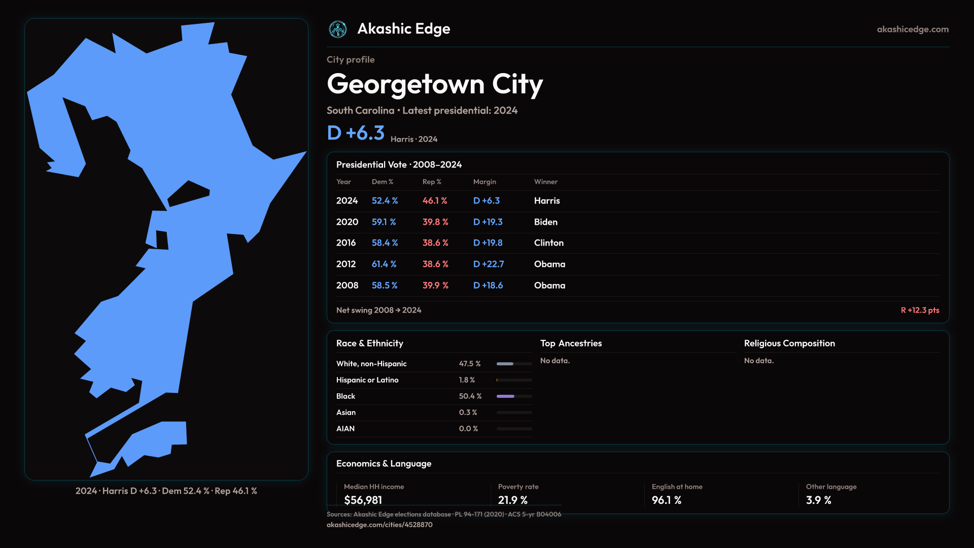974x548 pixels.
Task: Click the Religious Composition heading
Action: coord(789,344)
